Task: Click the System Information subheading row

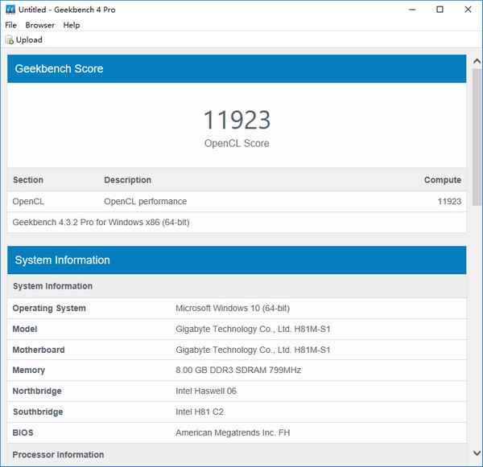Action: 237,286
